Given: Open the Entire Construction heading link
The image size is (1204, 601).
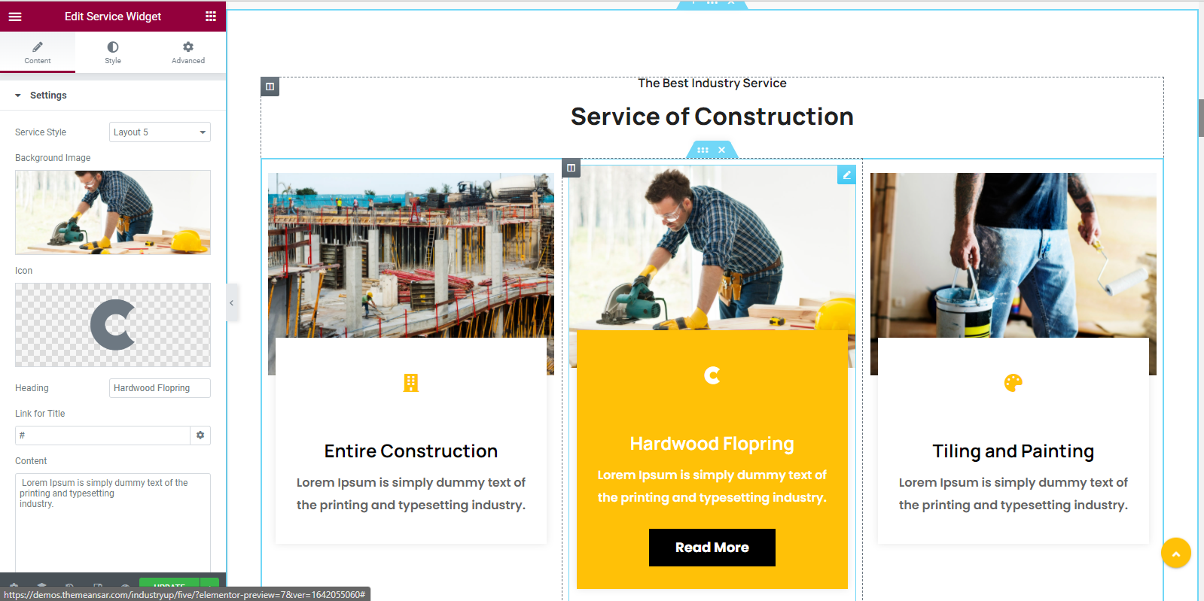Looking at the screenshot, I should pyautogui.click(x=411, y=451).
